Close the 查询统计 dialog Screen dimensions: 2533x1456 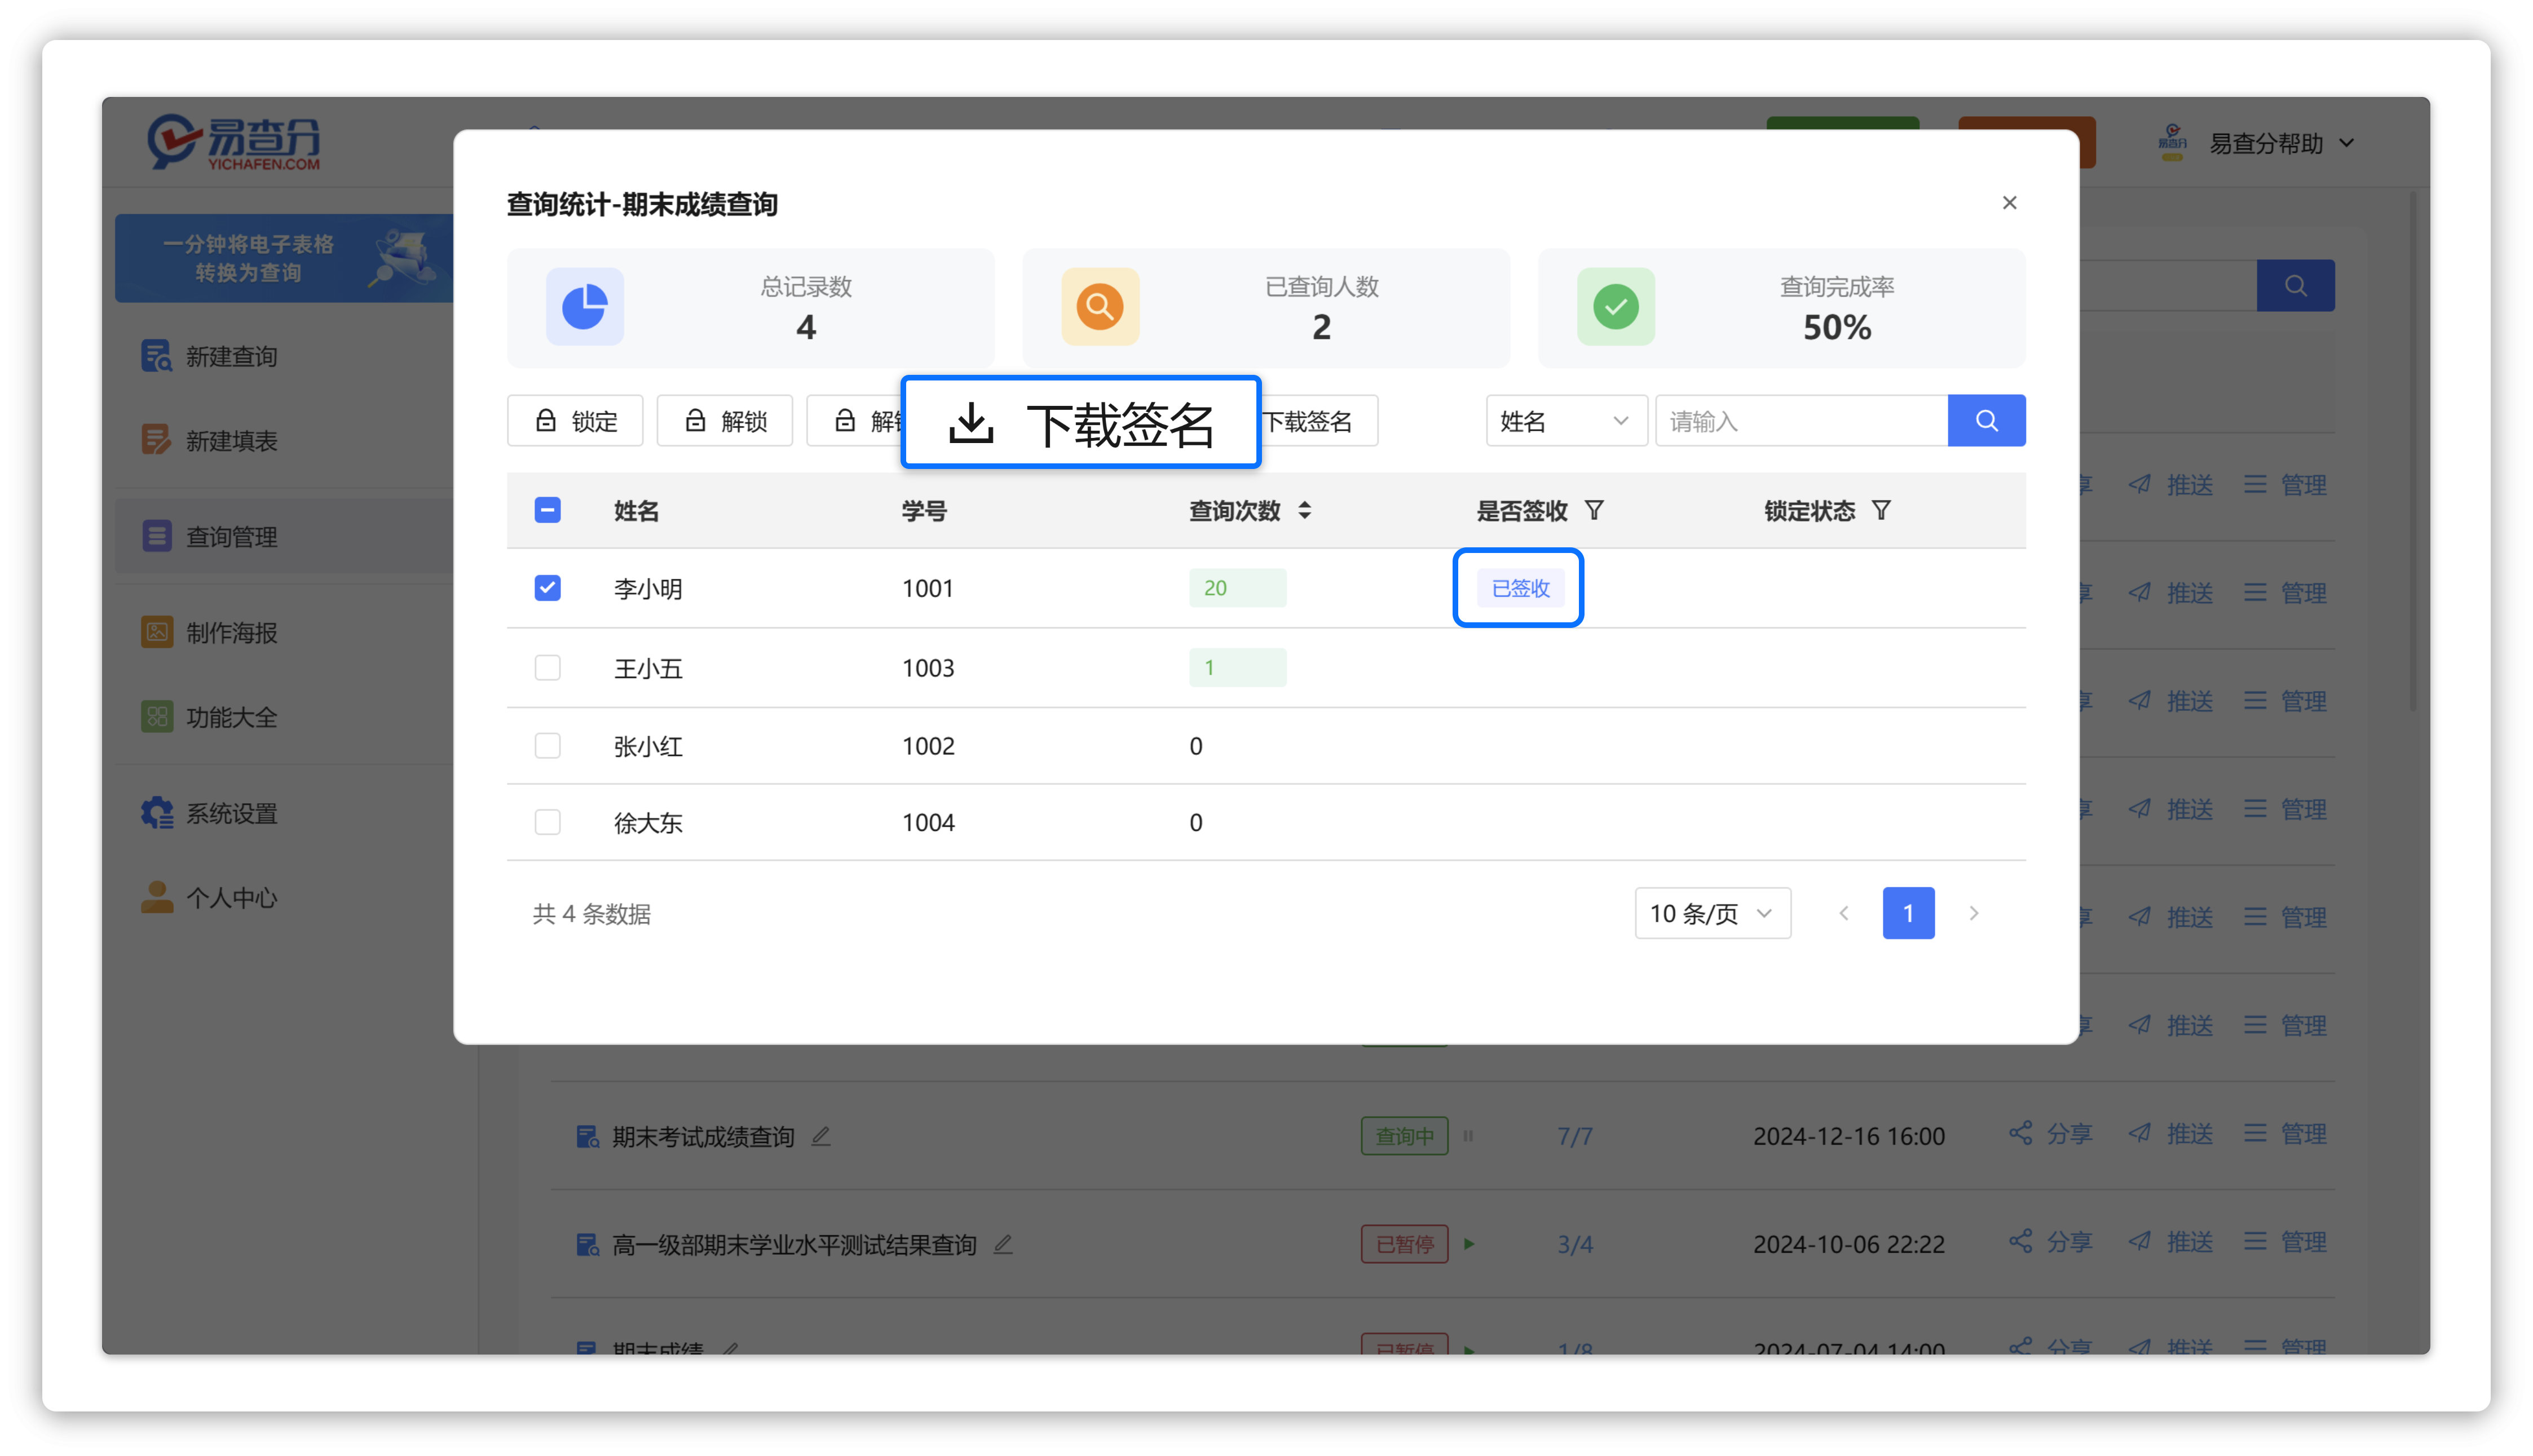(2009, 203)
